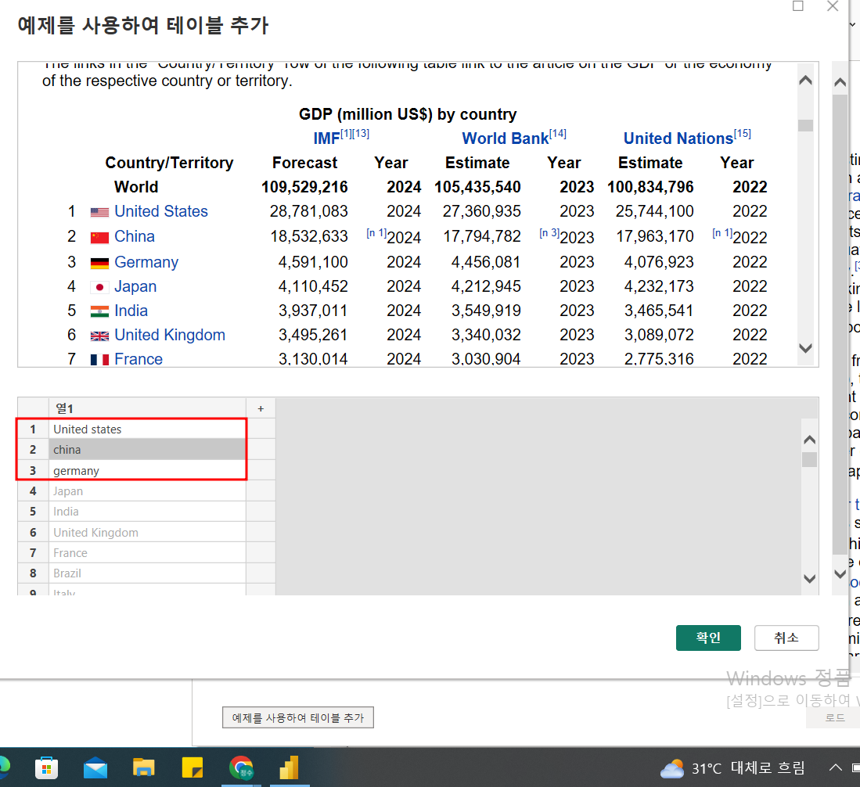Click the Germany flag icon
The image size is (860, 787).
[99, 264]
